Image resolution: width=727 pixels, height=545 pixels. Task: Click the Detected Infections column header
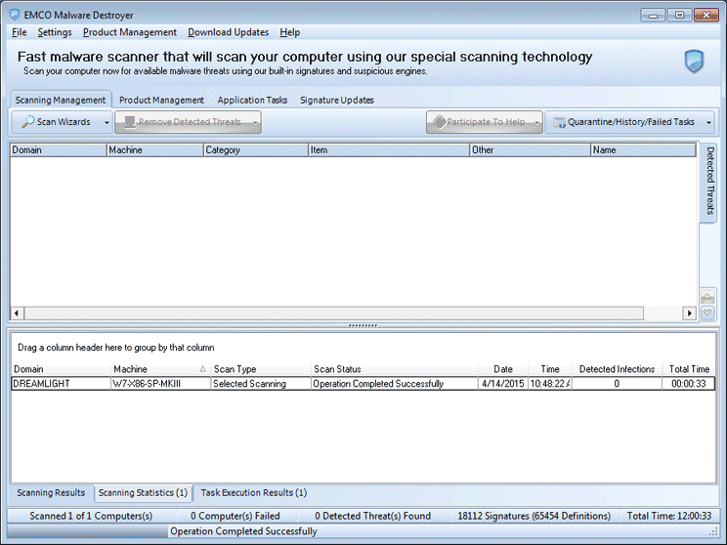pos(617,369)
